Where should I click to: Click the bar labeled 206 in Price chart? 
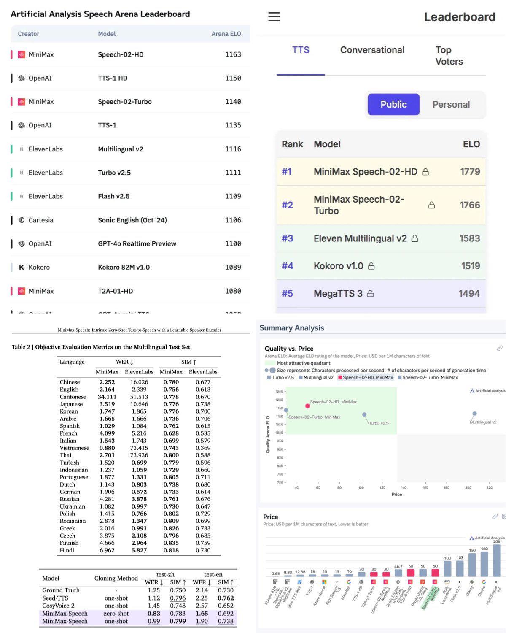point(496,560)
